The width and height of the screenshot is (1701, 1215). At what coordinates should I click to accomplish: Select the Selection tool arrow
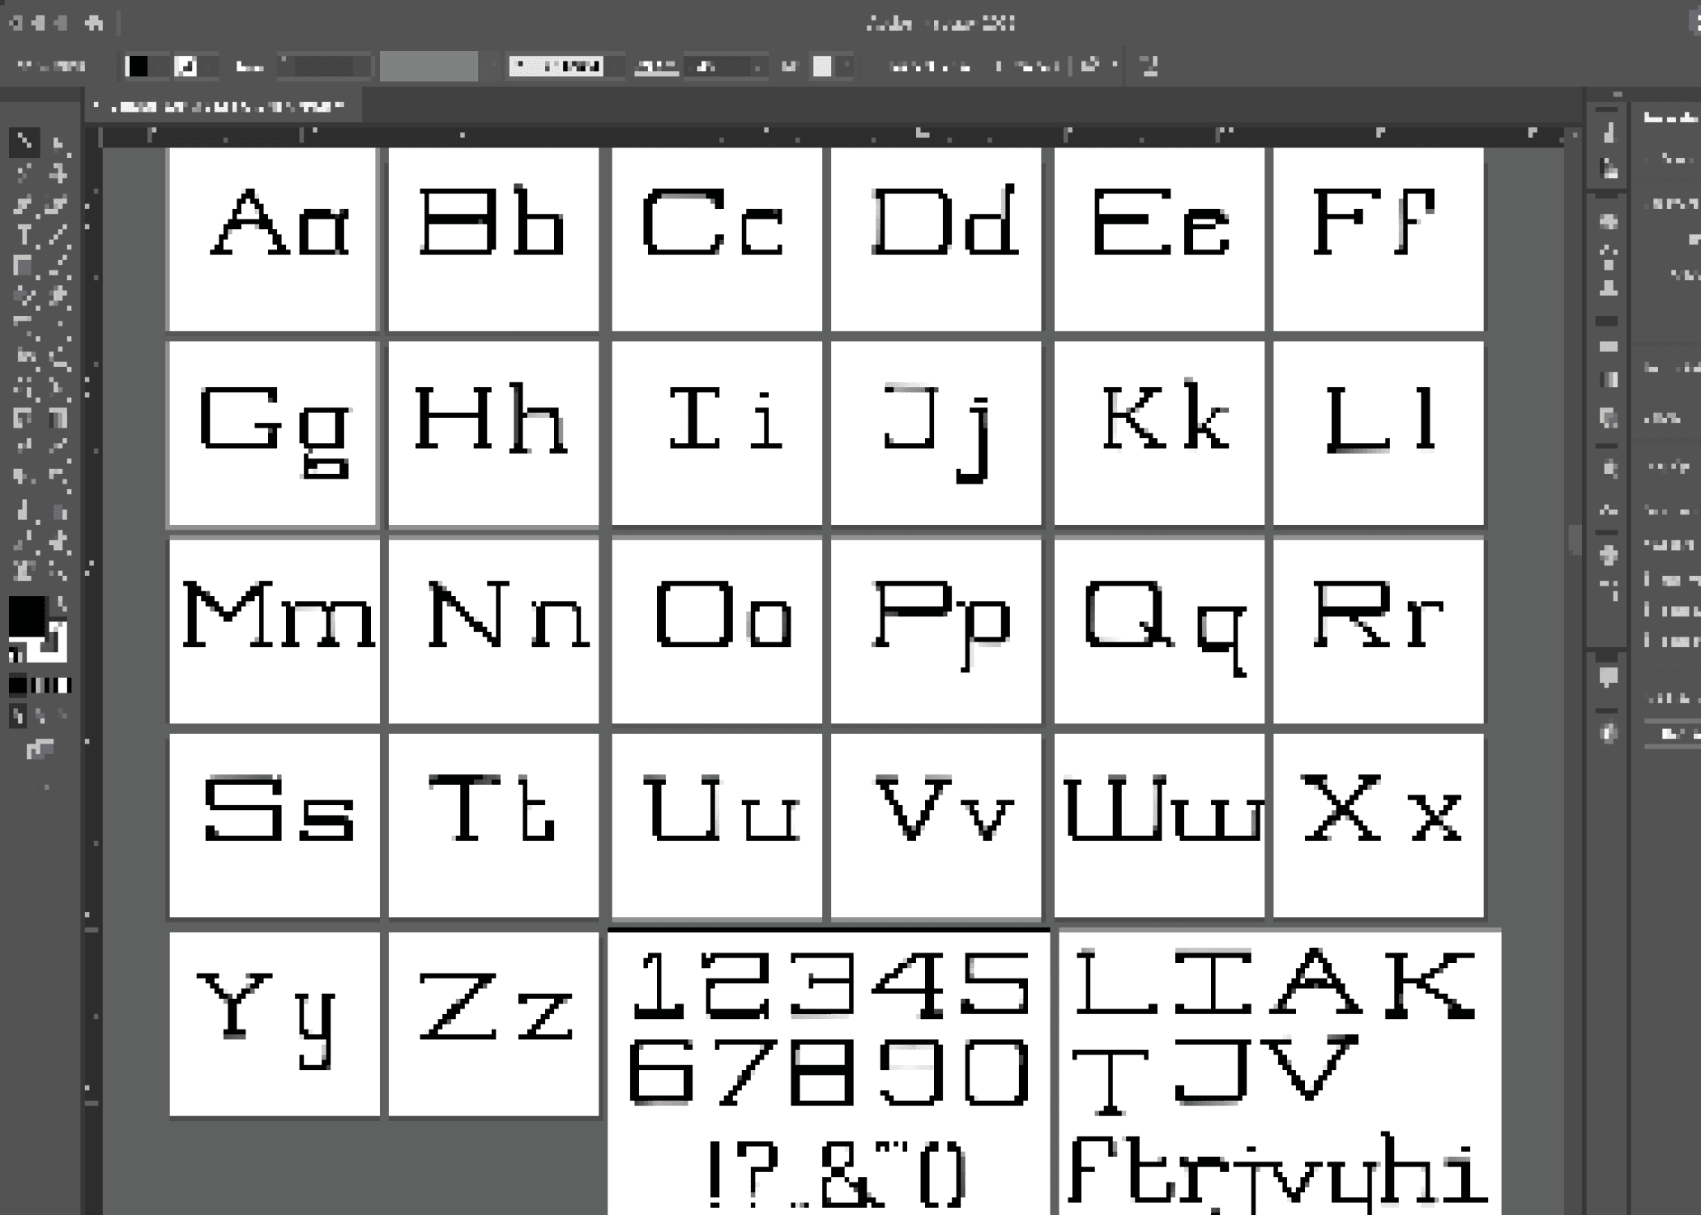pos(24,143)
